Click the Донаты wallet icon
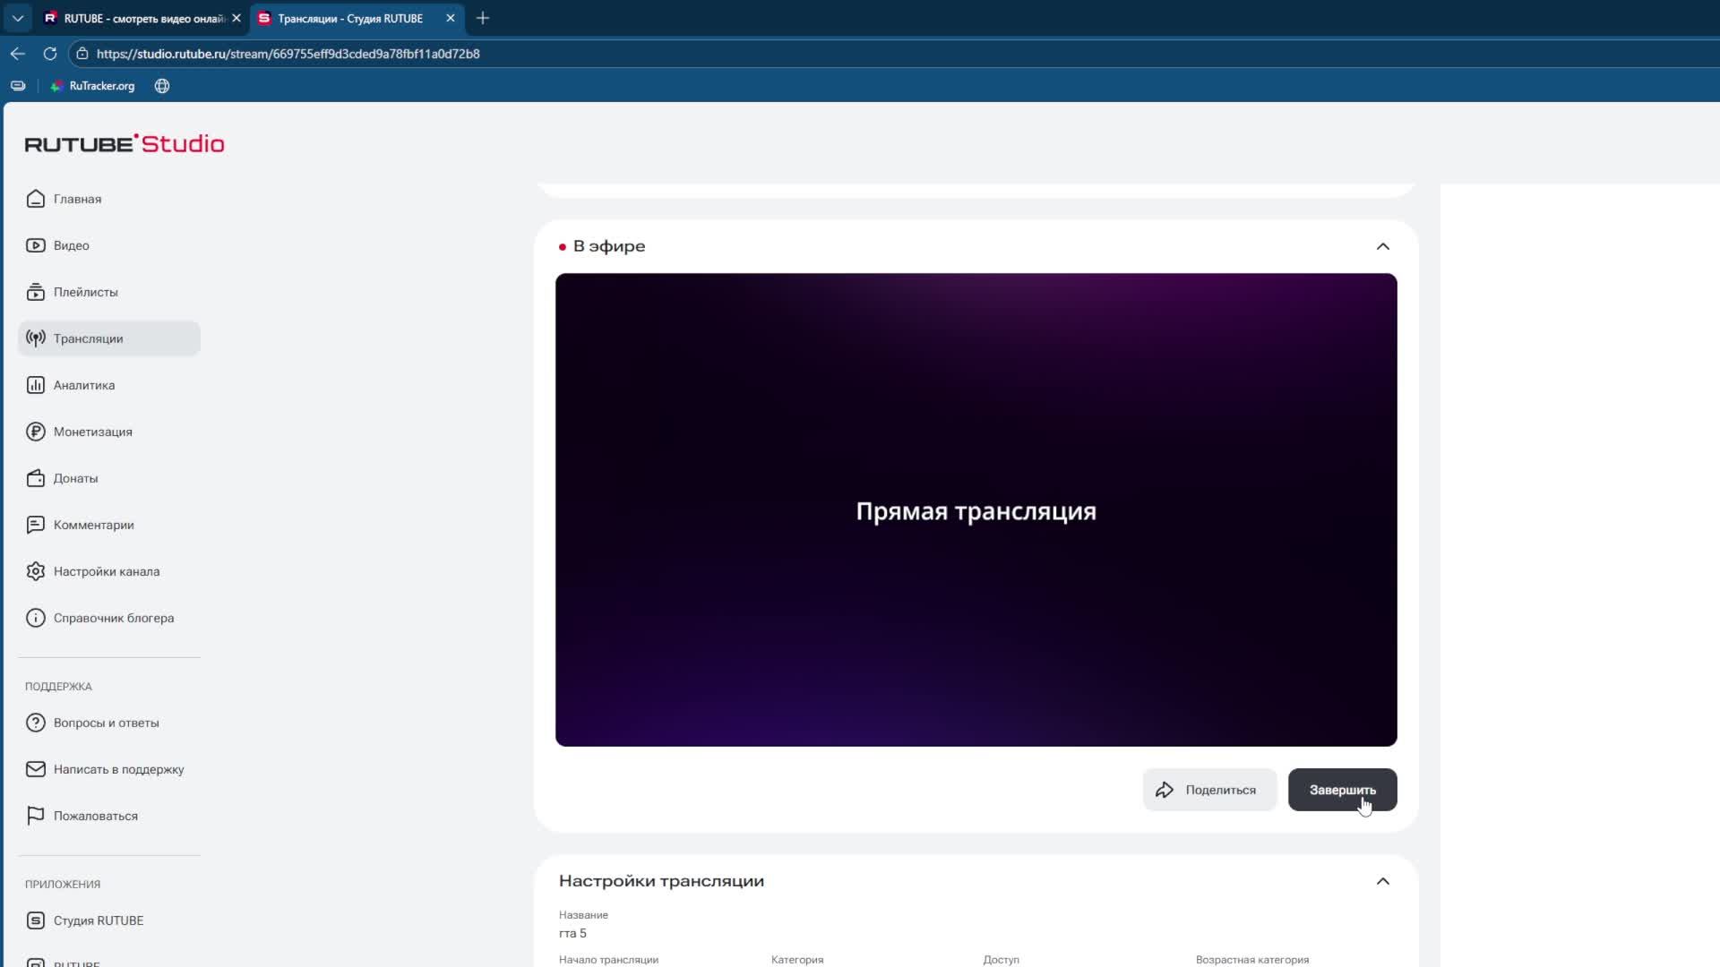Image resolution: width=1720 pixels, height=967 pixels. click(36, 478)
